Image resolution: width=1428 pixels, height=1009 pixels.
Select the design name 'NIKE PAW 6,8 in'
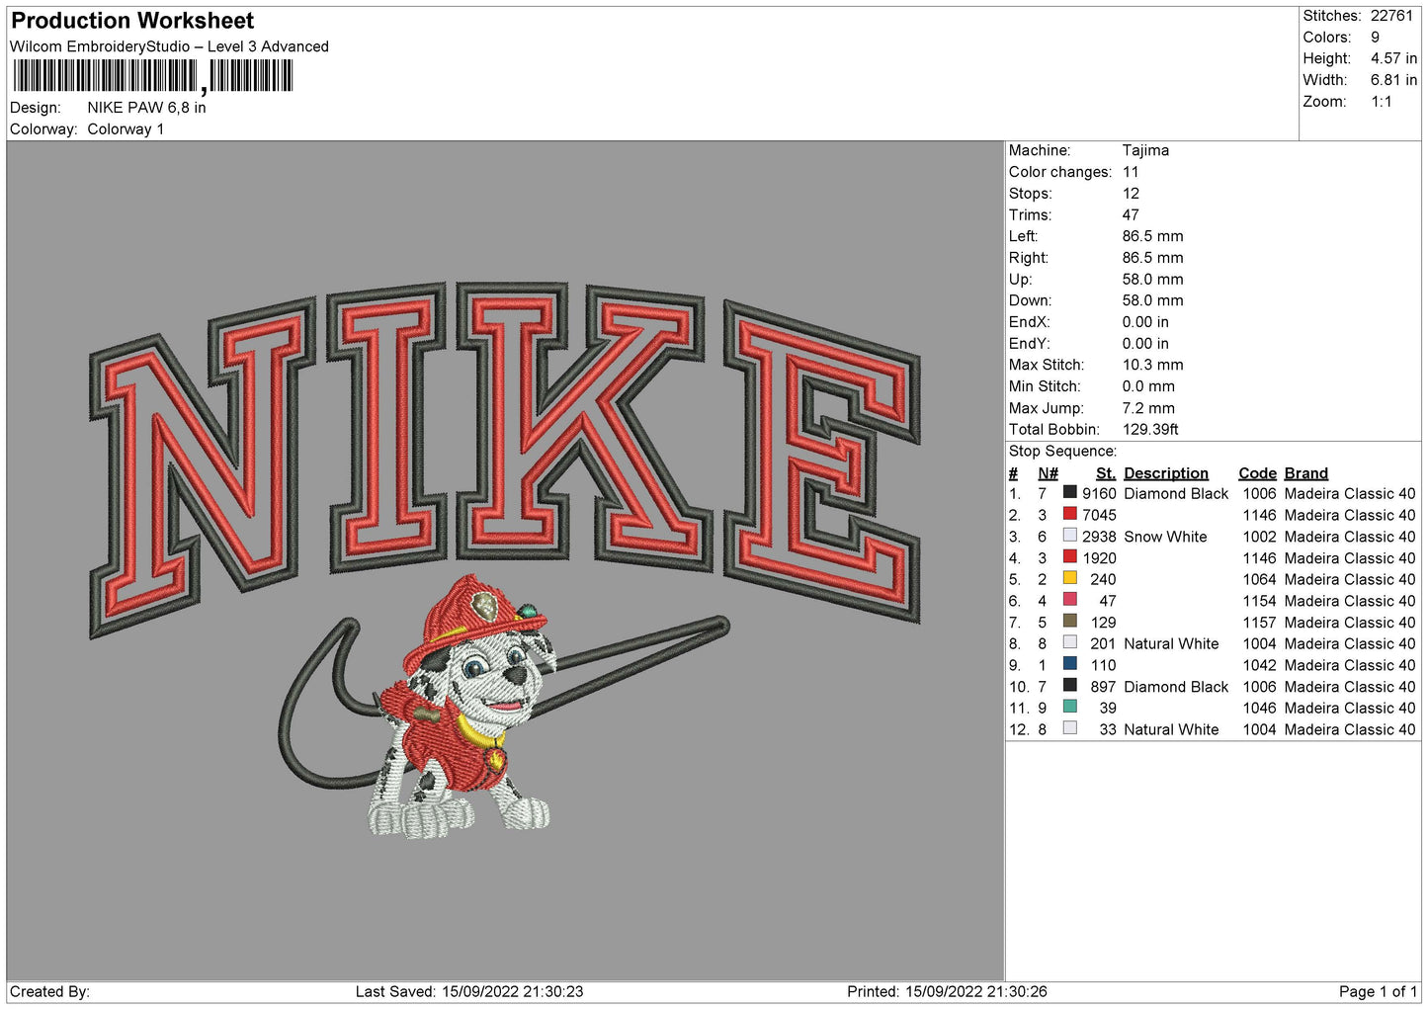coord(146,108)
